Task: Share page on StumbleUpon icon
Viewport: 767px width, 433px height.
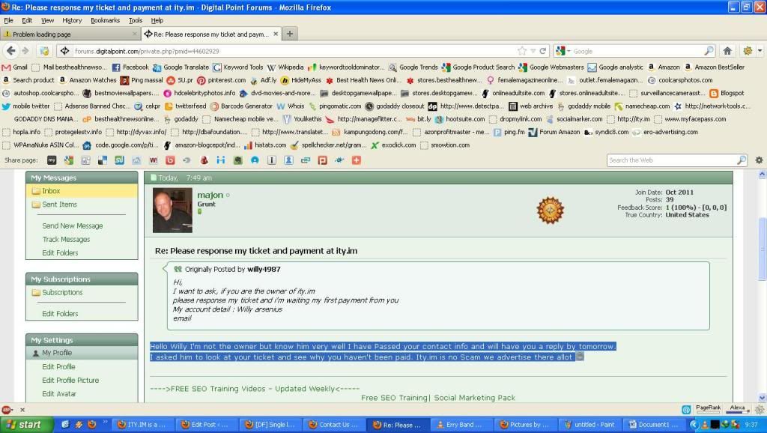Action: point(119,160)
